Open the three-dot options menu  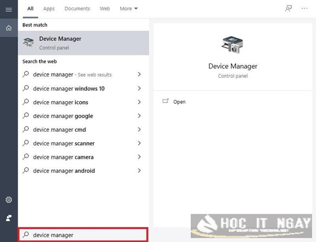pyautogui.click(x=304, y=8)
